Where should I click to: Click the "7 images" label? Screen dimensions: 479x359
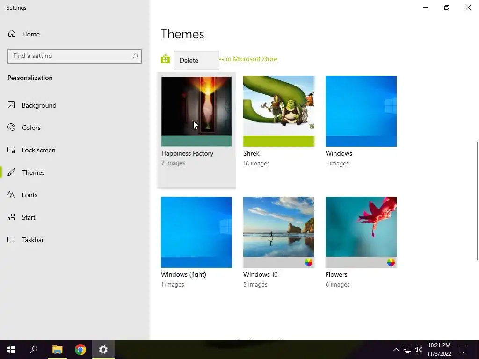coord(173,163)
